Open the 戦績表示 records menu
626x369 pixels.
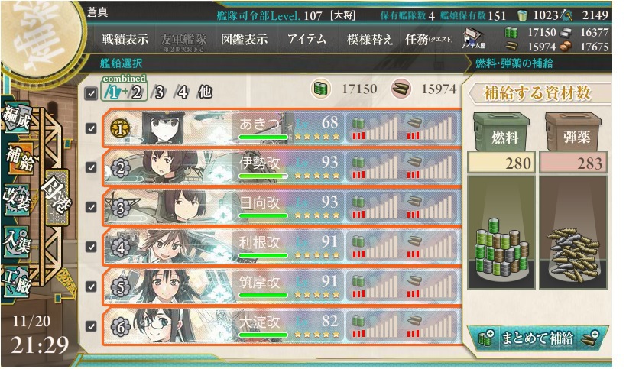tap(125, 40)
